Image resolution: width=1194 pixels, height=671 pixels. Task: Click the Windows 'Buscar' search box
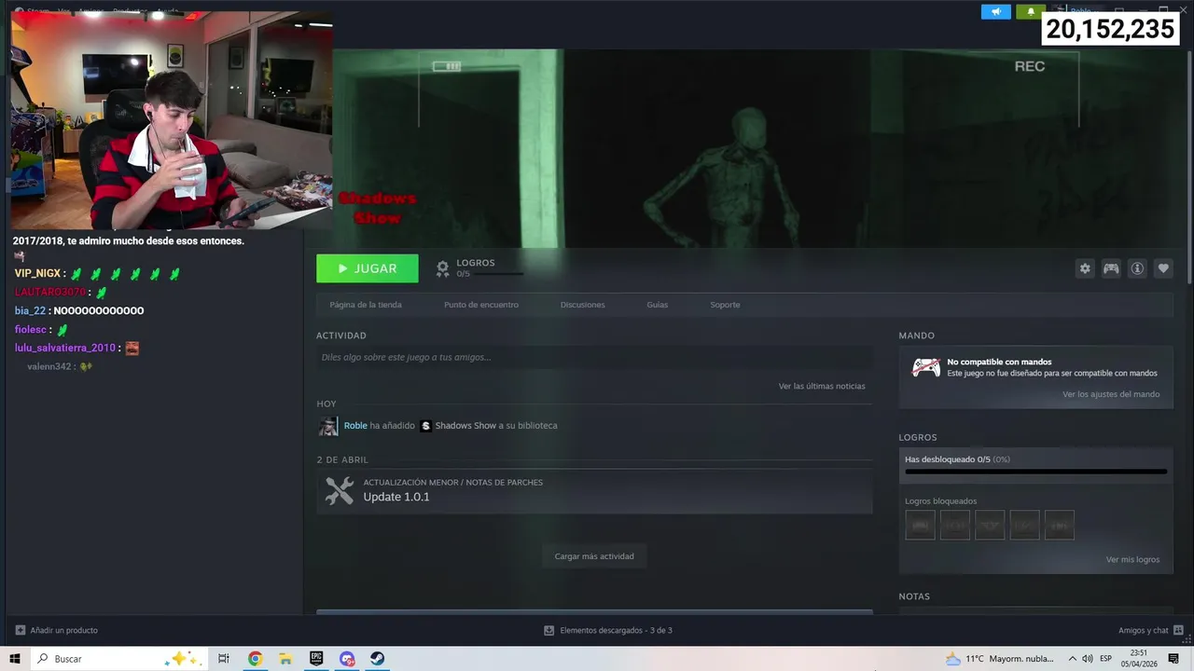point(118,659)
